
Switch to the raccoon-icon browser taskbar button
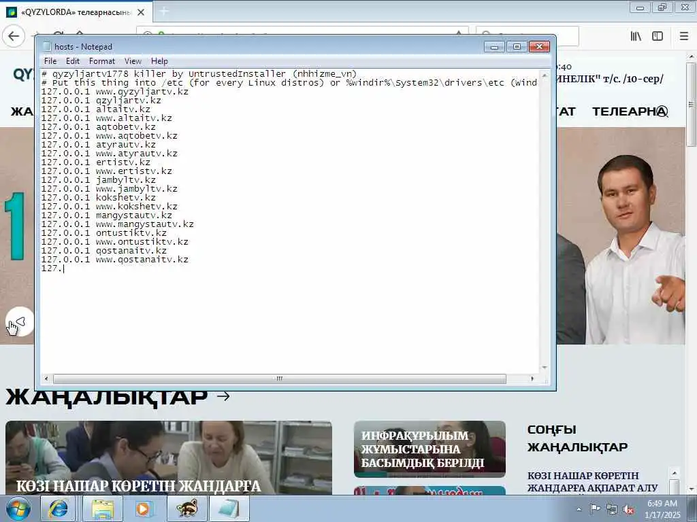[187, 508]
